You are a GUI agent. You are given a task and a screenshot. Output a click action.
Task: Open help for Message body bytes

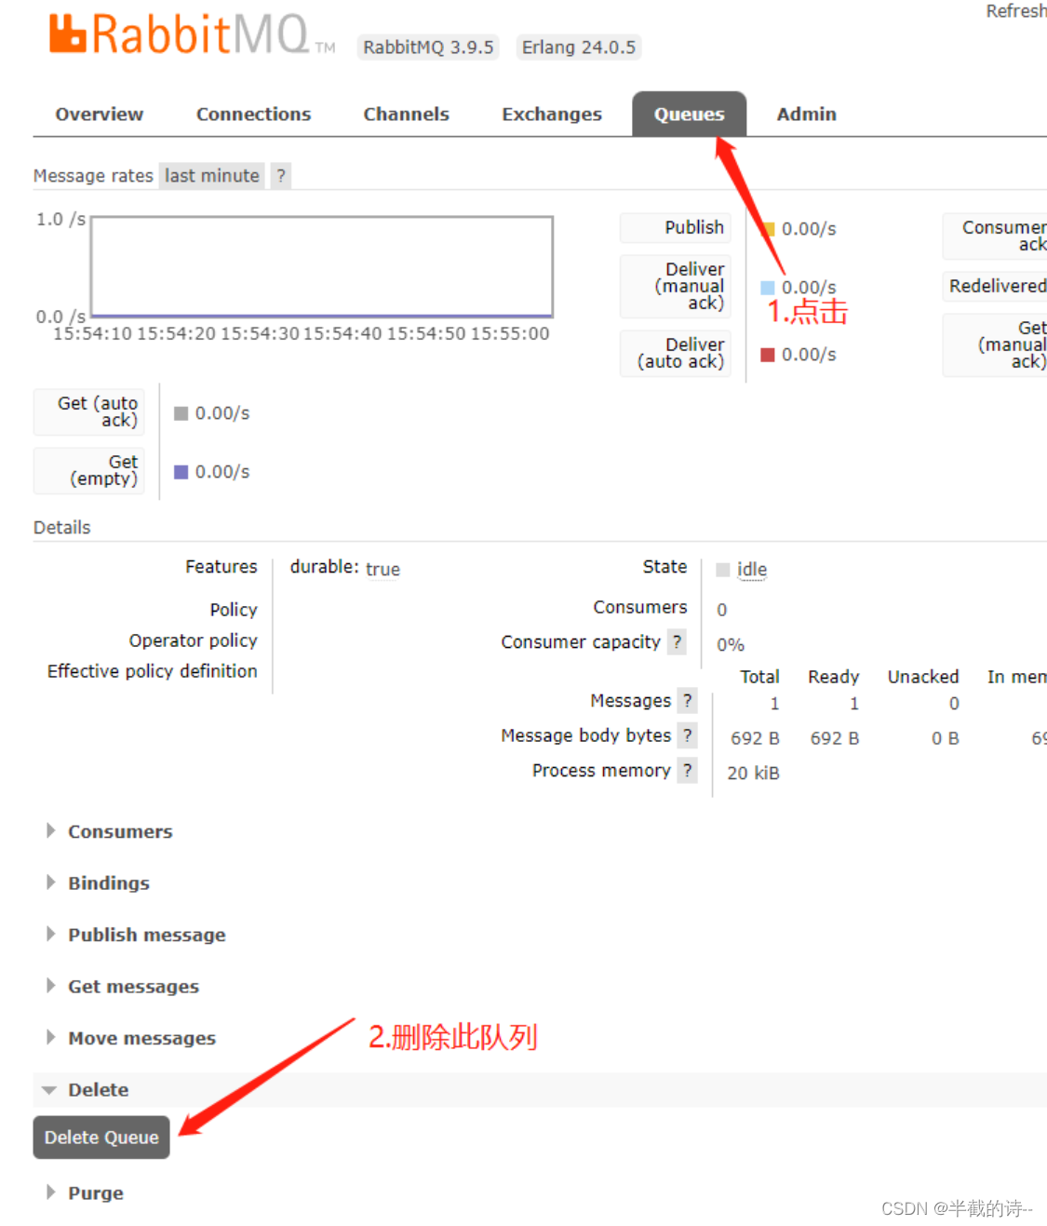coord(687,735)
